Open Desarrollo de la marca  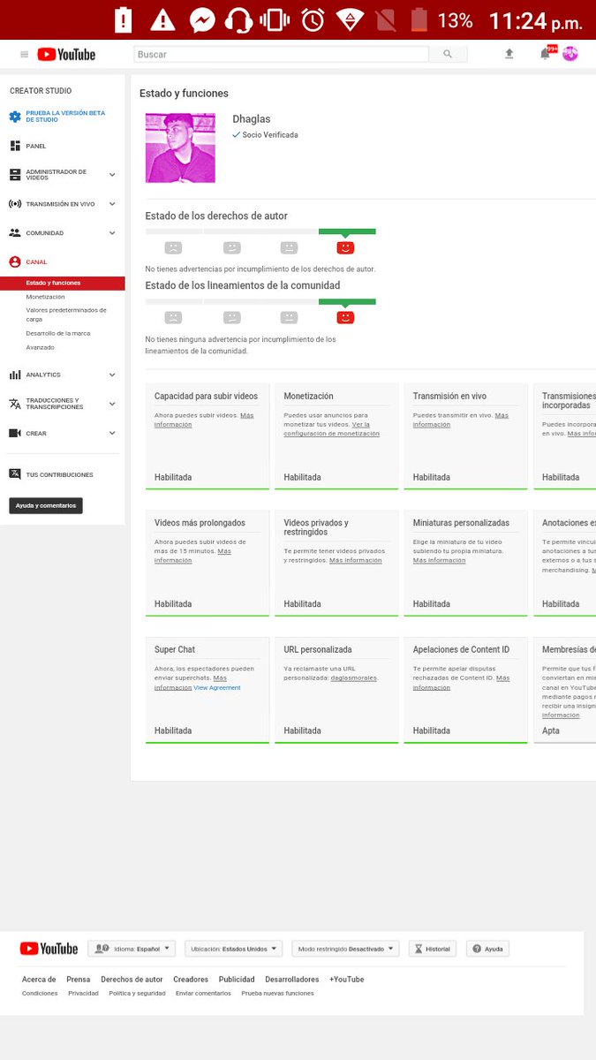coord(58,333)
